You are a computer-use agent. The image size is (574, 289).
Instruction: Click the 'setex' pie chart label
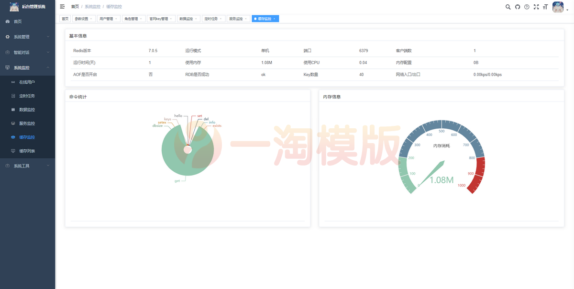click(162, 122)
